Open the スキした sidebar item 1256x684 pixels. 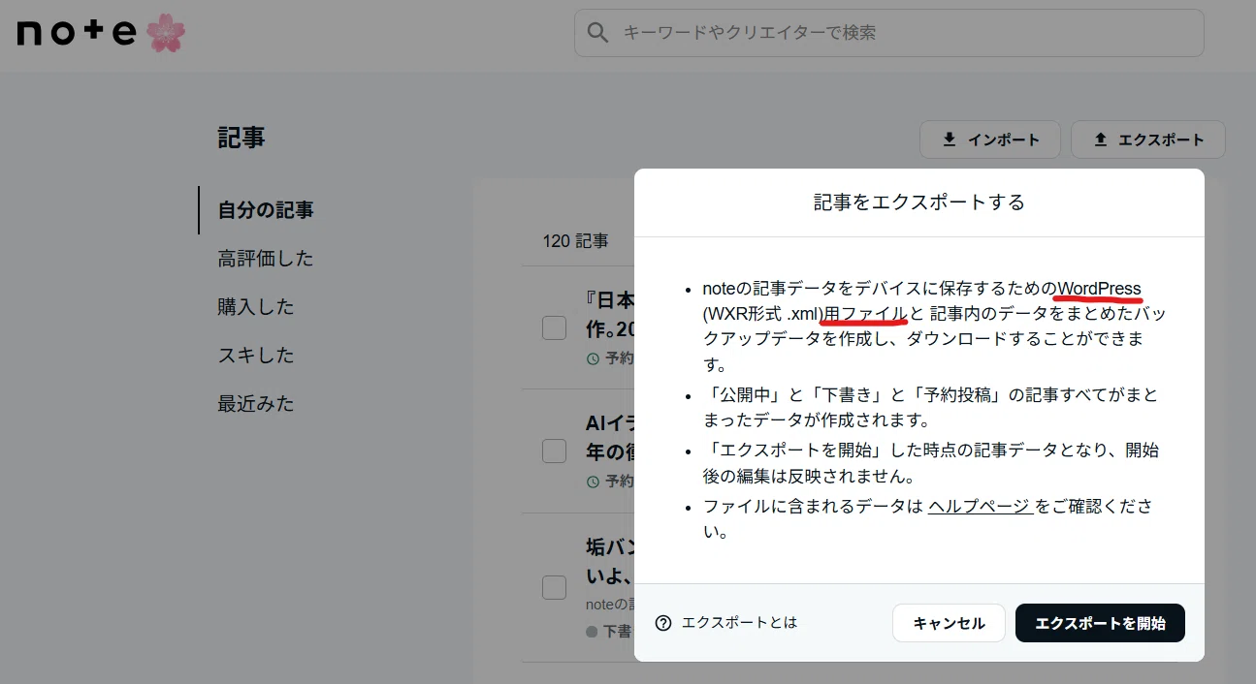tap(256, 356)
